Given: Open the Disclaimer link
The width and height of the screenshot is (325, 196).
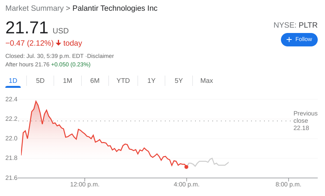Looking at the screenshot, I should 100,56.
